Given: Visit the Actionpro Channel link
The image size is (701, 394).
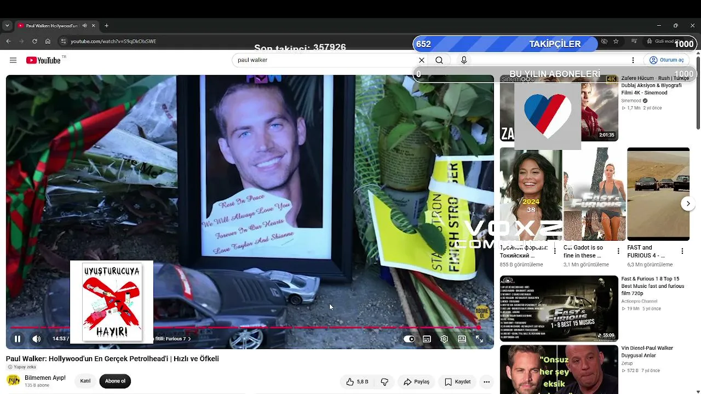Looking at the screenshot, I should [x=639, y=301].
